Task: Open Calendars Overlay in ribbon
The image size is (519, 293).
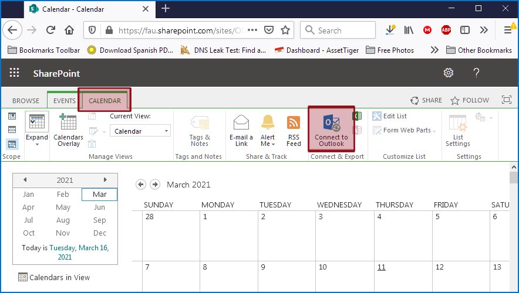Action: (68, 130)
